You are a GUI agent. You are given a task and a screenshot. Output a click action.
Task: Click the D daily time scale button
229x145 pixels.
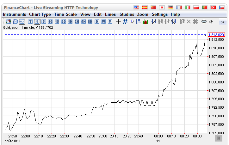97,21
